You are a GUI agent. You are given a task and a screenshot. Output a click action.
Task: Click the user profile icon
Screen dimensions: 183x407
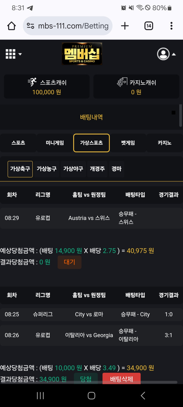pyautogui.click(x=163, y=54)
